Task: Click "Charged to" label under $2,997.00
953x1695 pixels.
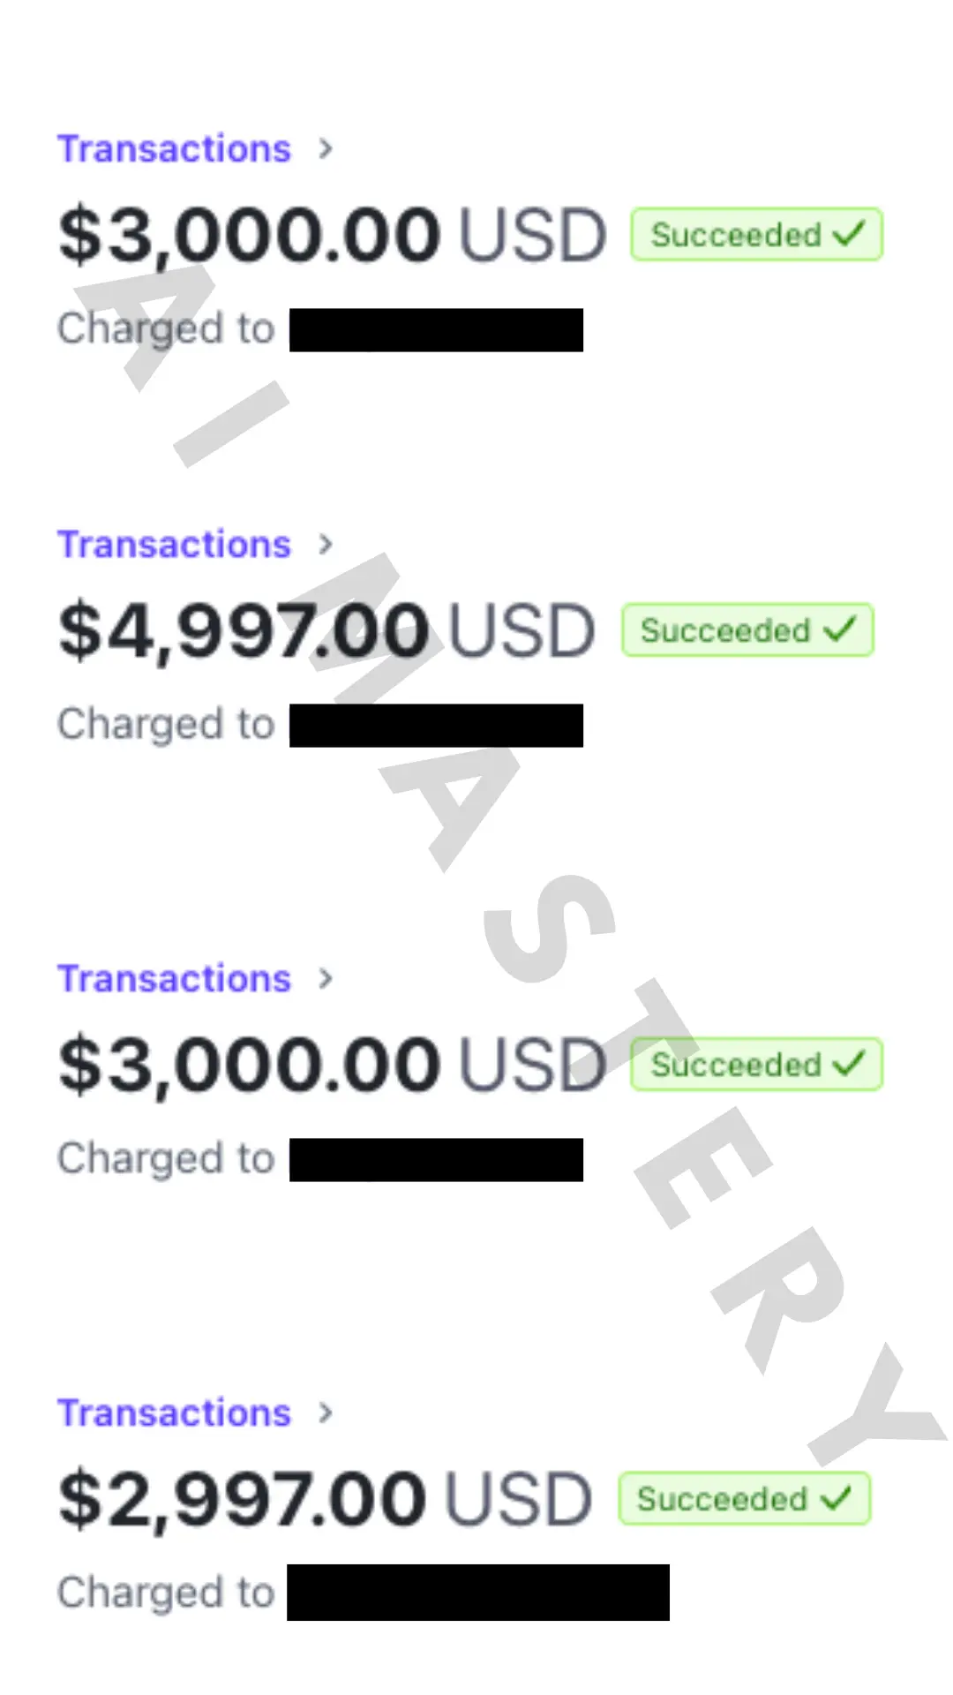Action: 166,1593
